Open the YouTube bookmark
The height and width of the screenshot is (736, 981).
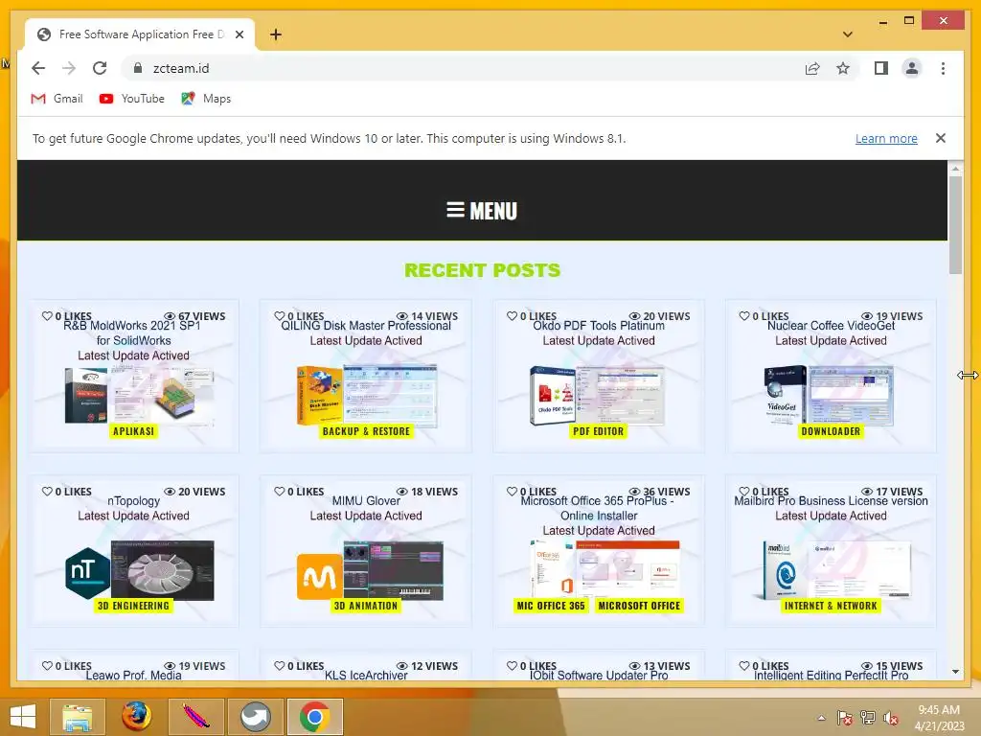point(132,99)
